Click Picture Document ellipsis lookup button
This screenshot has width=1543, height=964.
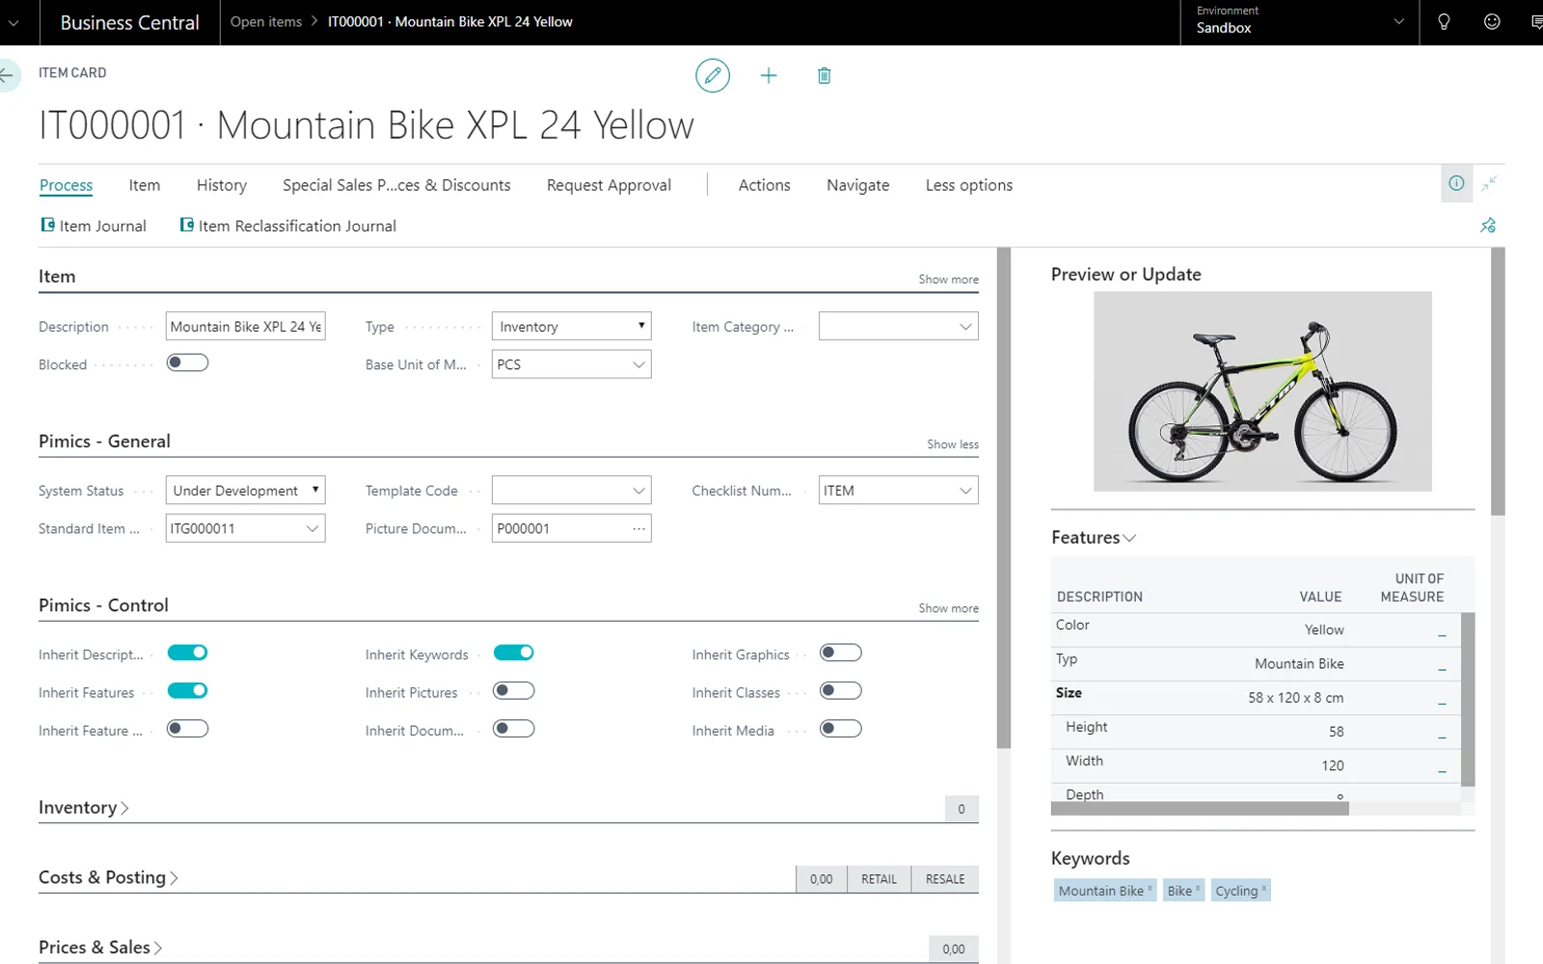[638, 528]
